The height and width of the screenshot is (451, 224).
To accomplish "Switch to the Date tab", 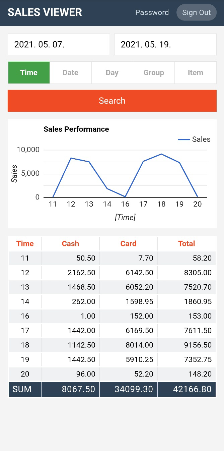I will [70, 73].
